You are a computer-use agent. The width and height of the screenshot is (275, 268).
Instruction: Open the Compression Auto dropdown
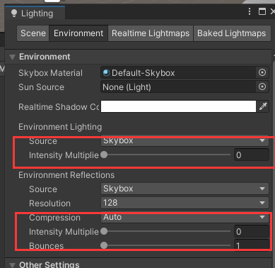(x=185, y=217)
